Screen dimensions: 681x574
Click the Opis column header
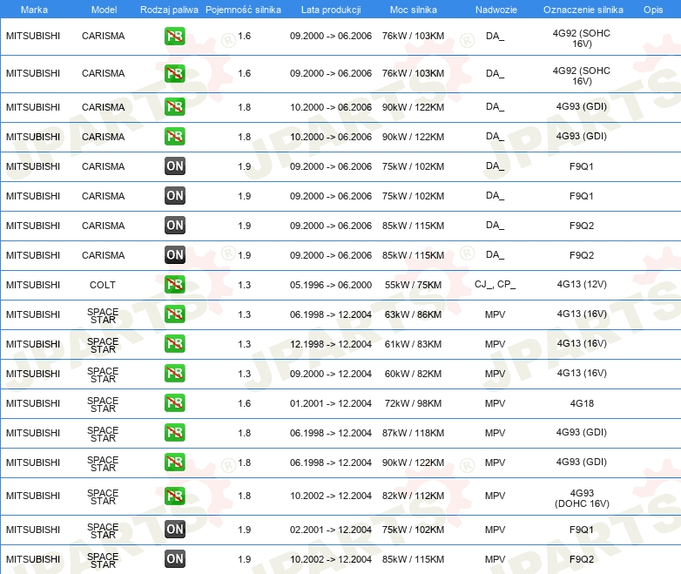[652, 9]
